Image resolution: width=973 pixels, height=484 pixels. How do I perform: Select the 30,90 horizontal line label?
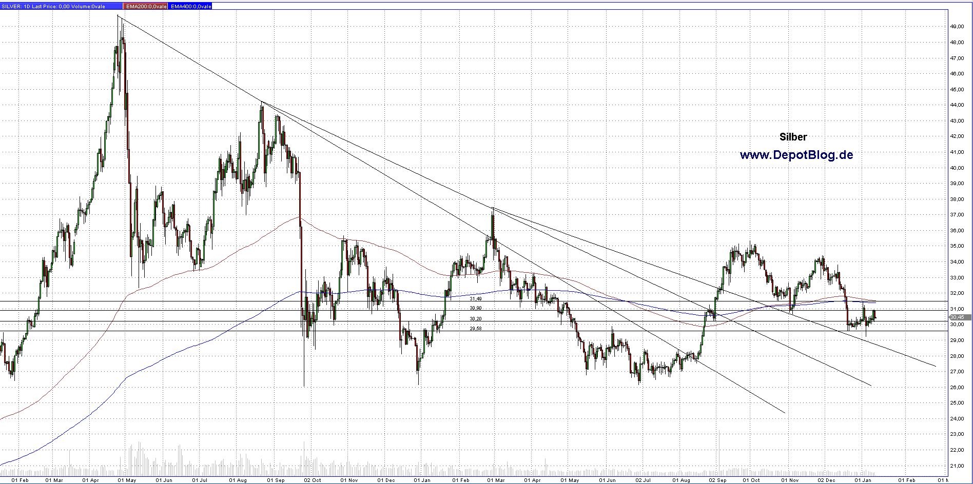pyautogui.click(x=476, y=308)
